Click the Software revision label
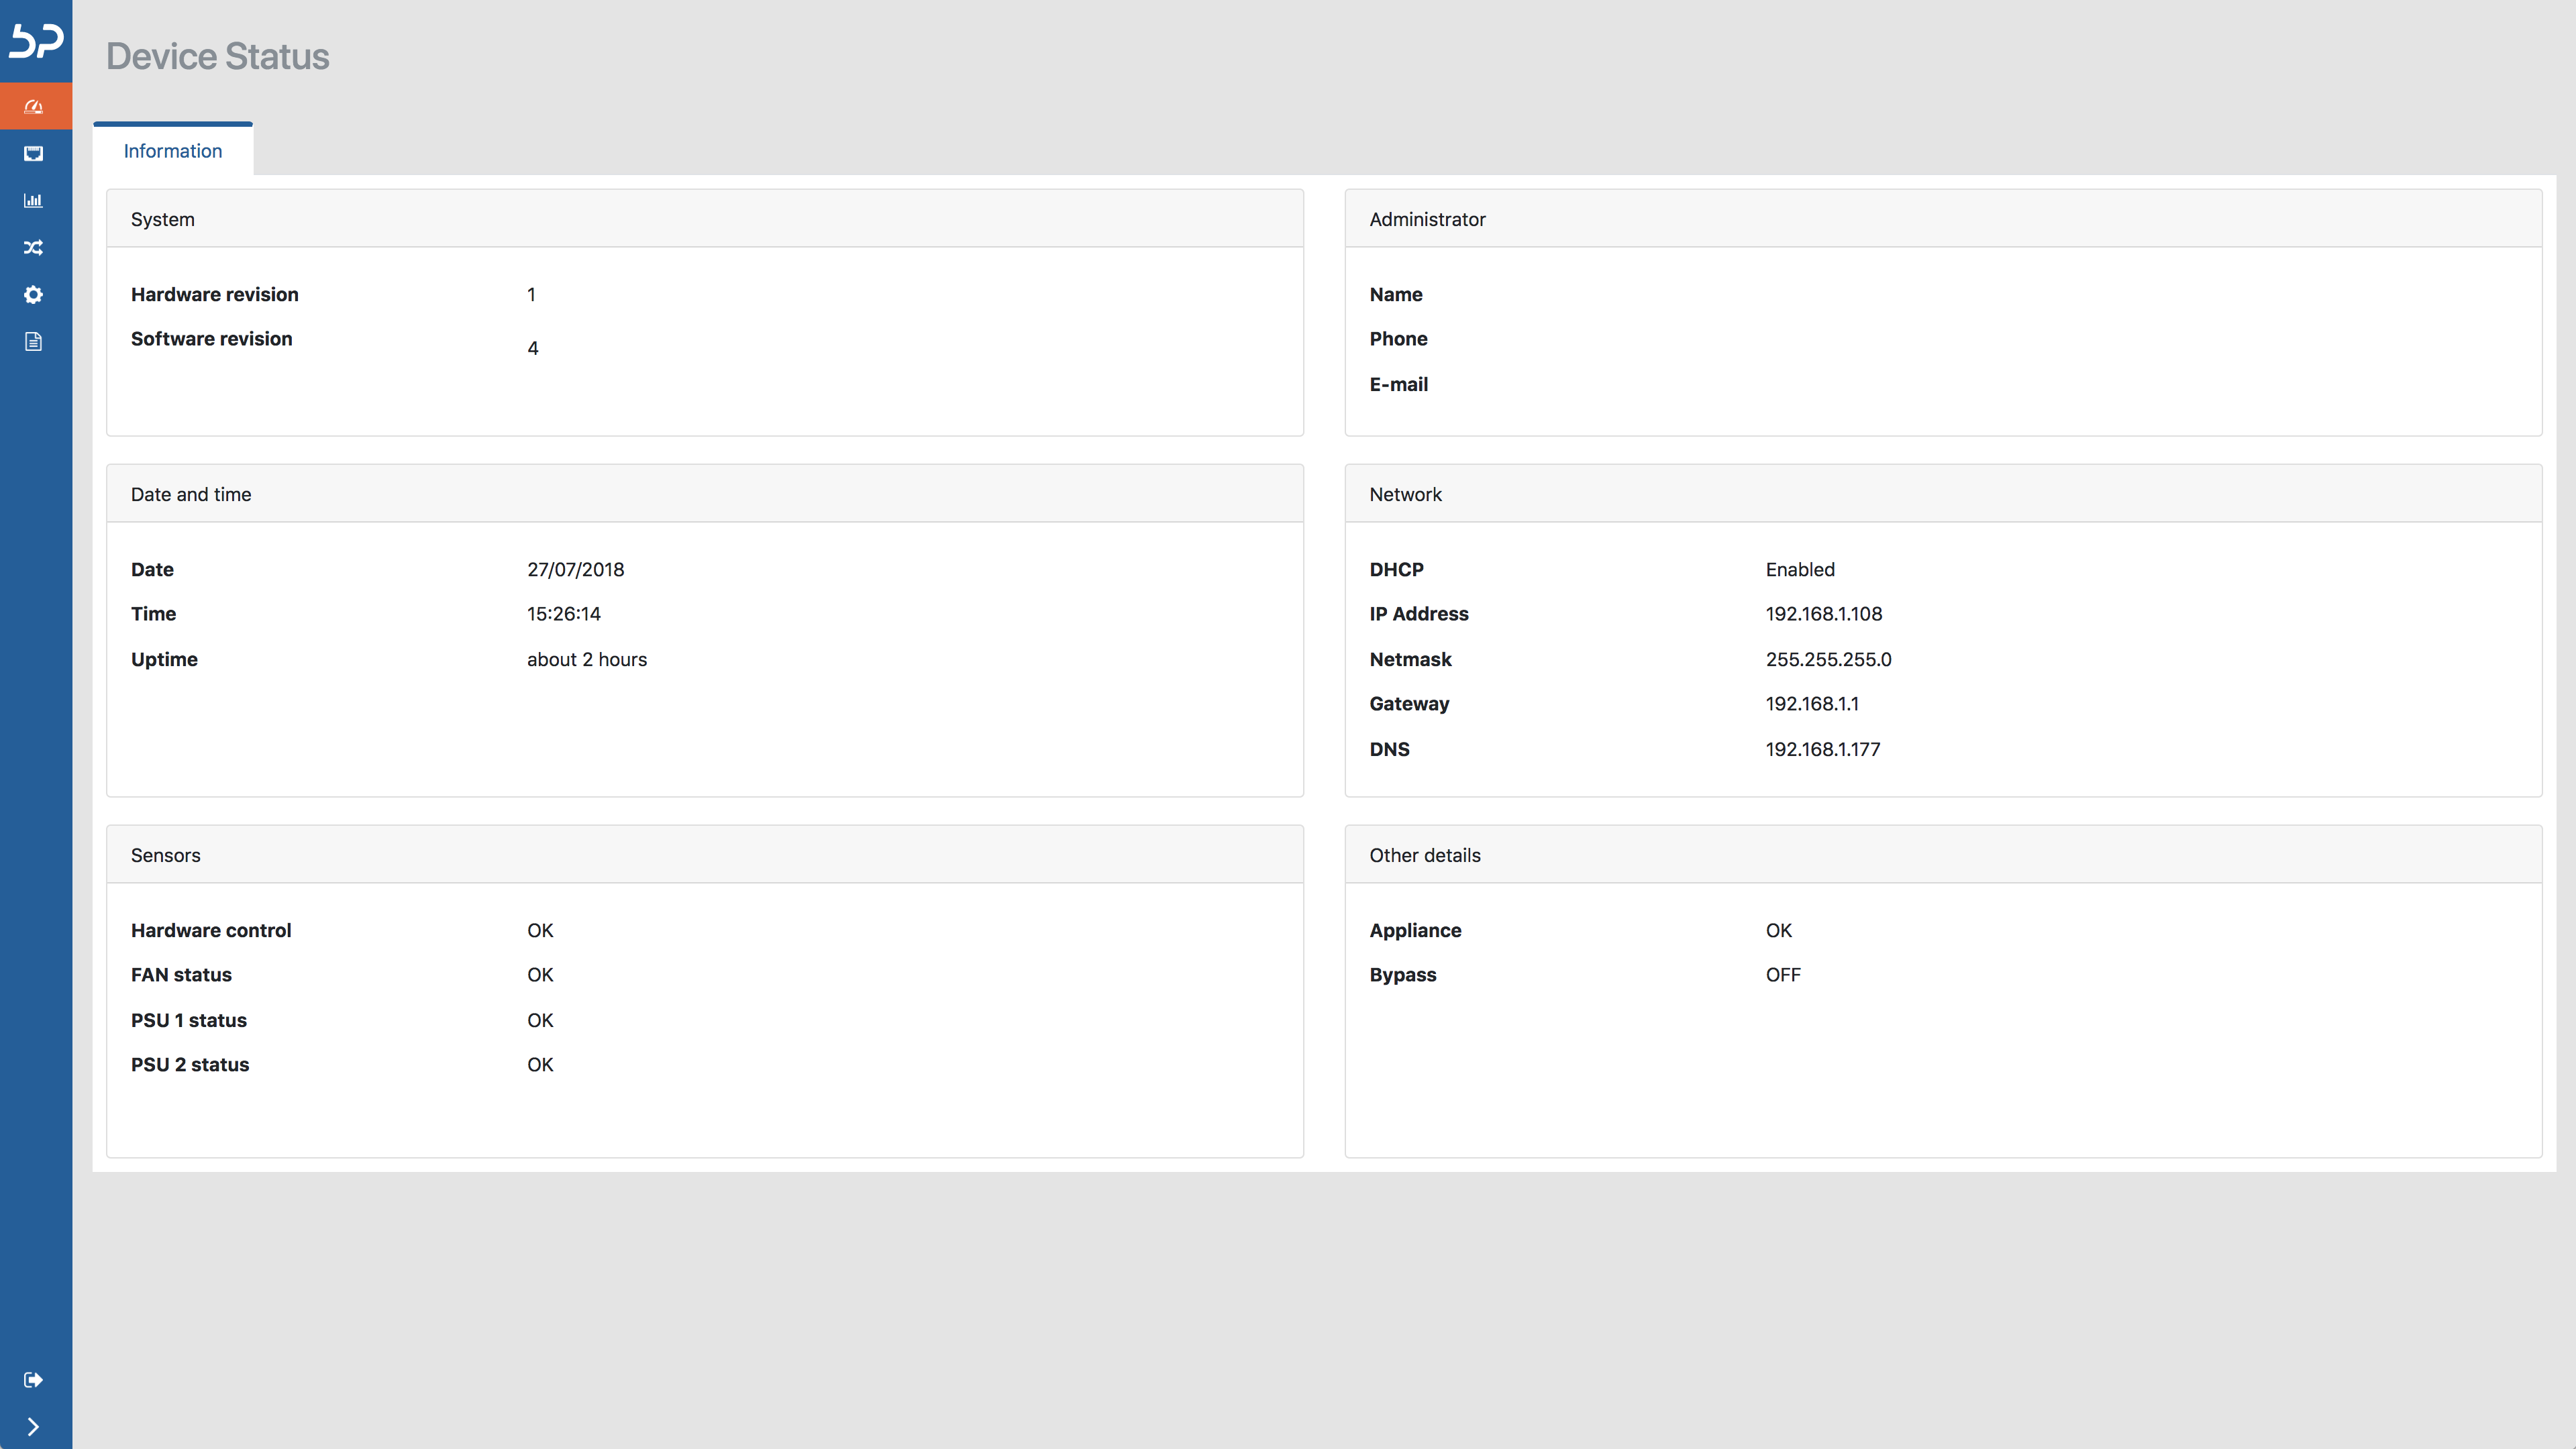Screen dimensions: 2576x1449 click(211, 338)
